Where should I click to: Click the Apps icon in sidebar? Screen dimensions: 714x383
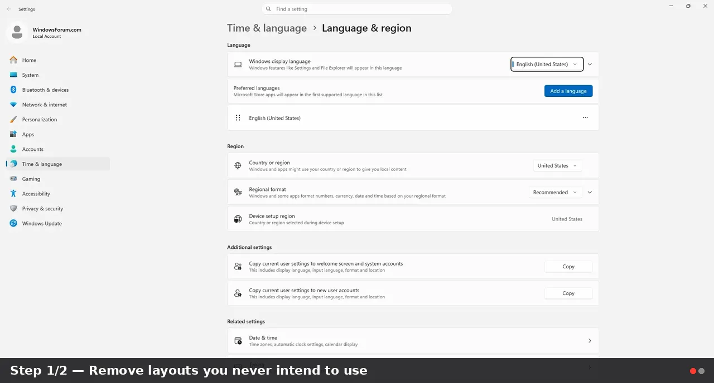pyautogui.click(x=13, y=134)
